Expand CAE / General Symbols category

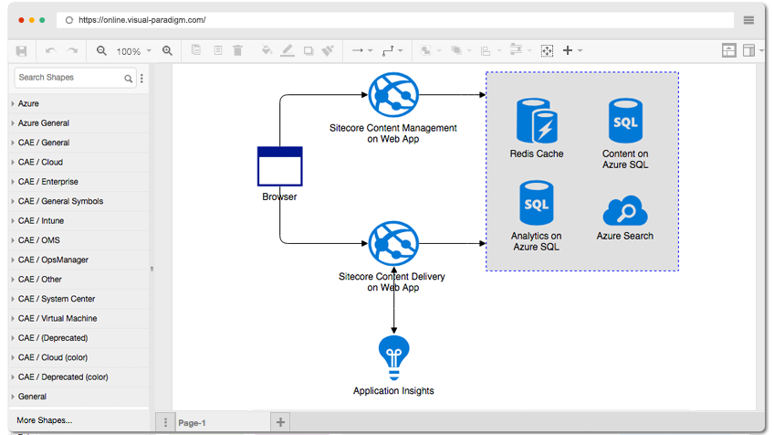click(x=79, y=201)
